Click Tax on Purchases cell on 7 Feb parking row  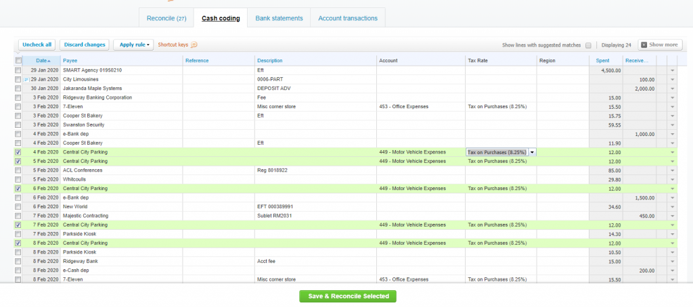(501, 225)
